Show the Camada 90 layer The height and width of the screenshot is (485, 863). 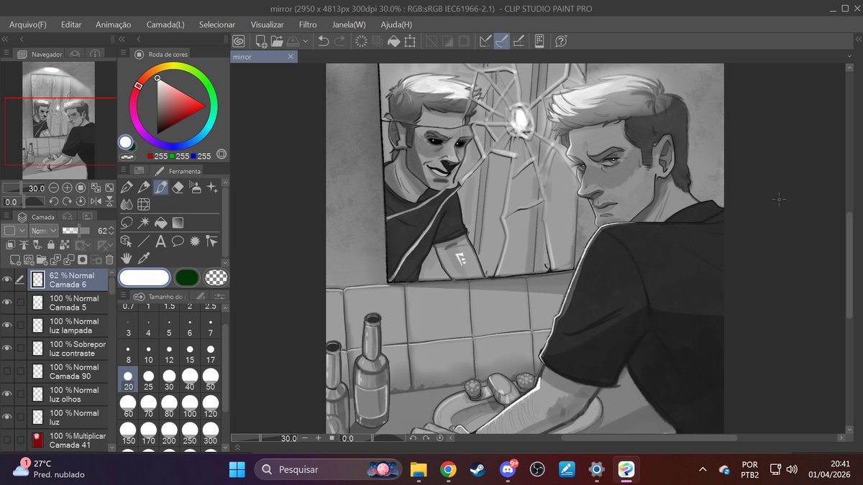click(7, 371)
